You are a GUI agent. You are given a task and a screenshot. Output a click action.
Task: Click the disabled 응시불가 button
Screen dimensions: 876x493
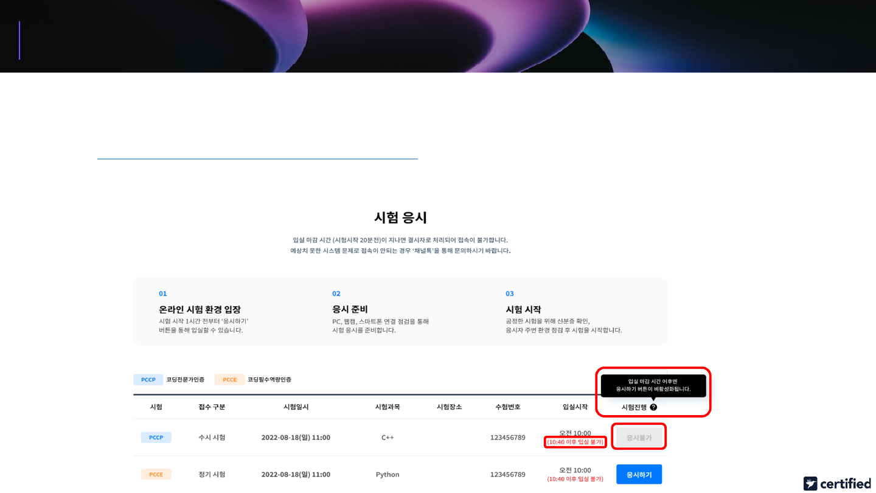639,438
